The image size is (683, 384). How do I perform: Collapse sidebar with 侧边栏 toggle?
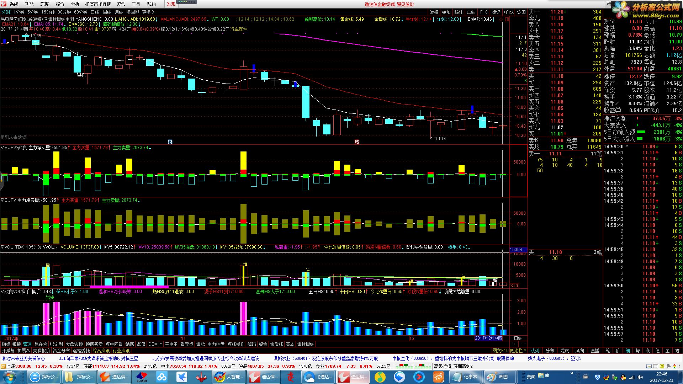click(x=518, y=351)
